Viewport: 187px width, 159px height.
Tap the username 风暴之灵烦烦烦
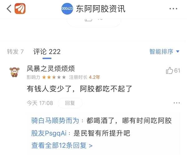(51, 69)
